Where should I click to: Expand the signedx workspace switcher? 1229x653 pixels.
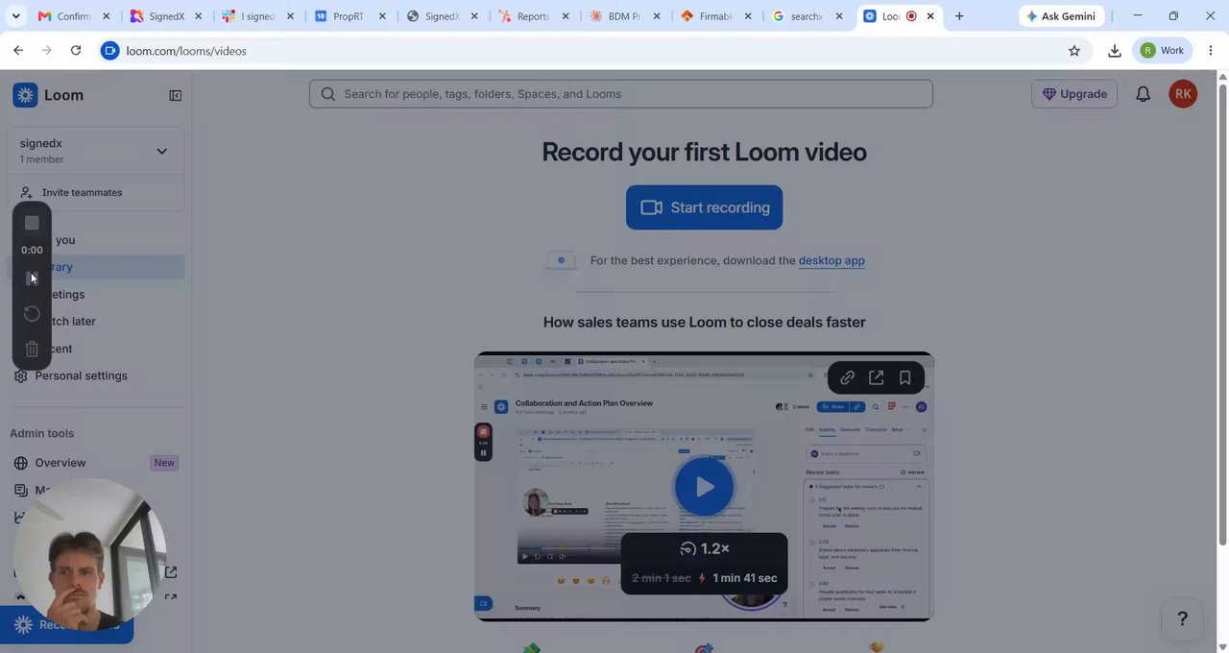coord(161,151)
